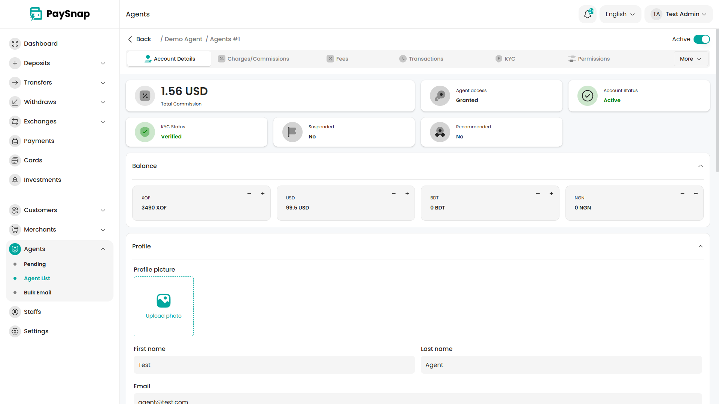The image size is (719, 404).
Task: Decrease XOF balance with minus button
Action: pyautogui.click(x=249, y=194)
